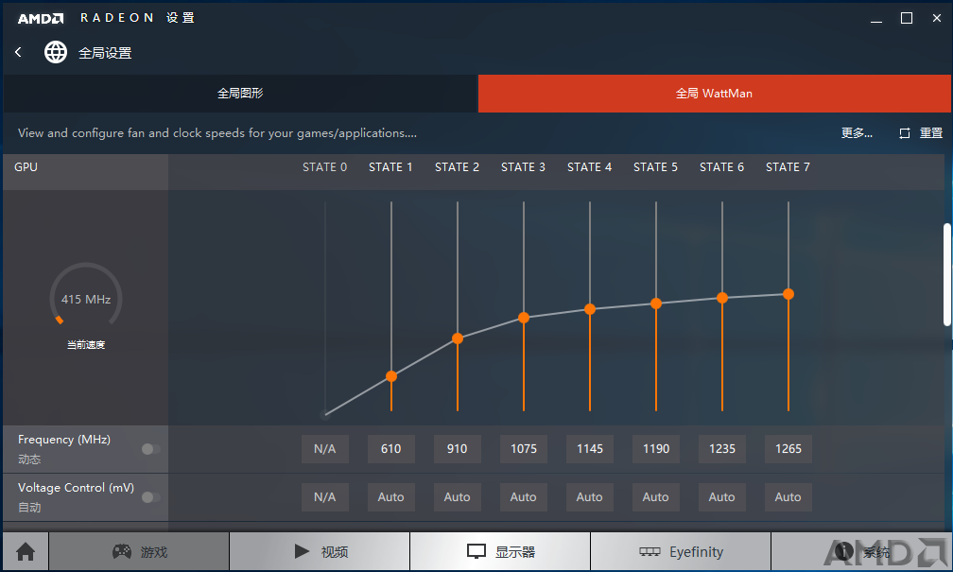Image resolution: width=953 pixels, height=572 pixels.
Task: Click the State 5 frequency field 1190
Action: pos(656,449)
